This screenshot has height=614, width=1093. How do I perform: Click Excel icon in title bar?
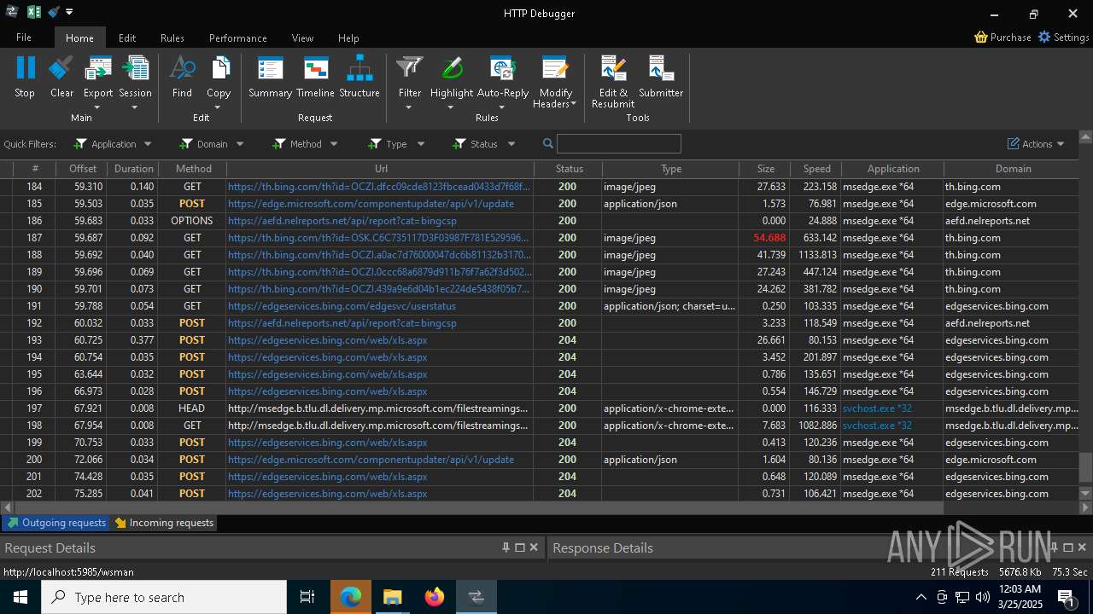(34, 12)
